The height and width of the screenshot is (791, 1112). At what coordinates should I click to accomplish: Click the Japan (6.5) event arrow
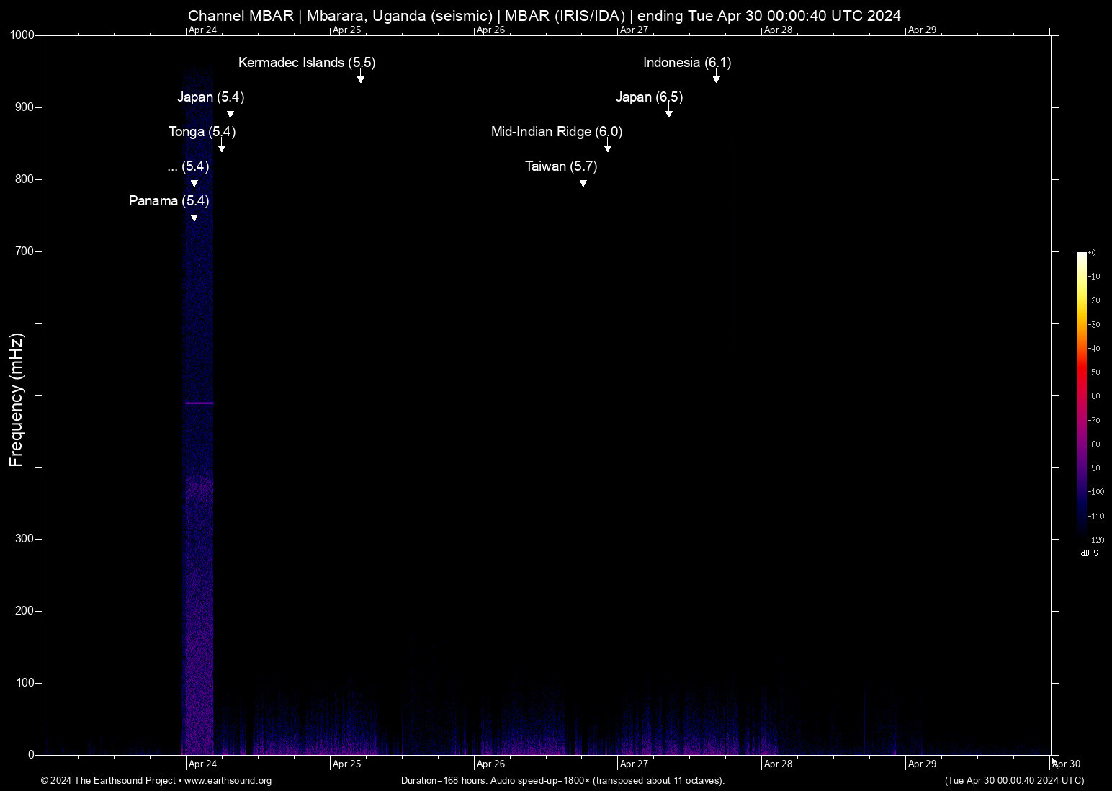coord(668,113)
